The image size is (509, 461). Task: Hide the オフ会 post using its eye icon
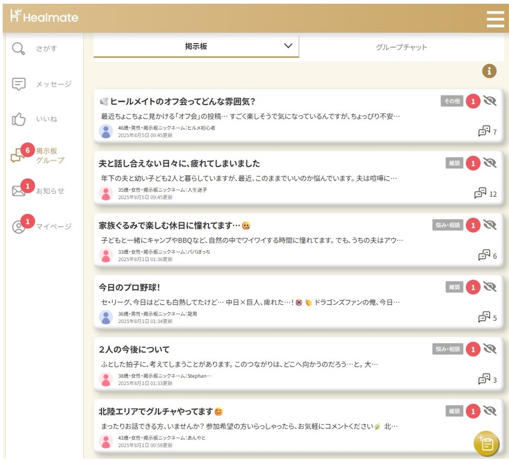[x=491, y=101]
